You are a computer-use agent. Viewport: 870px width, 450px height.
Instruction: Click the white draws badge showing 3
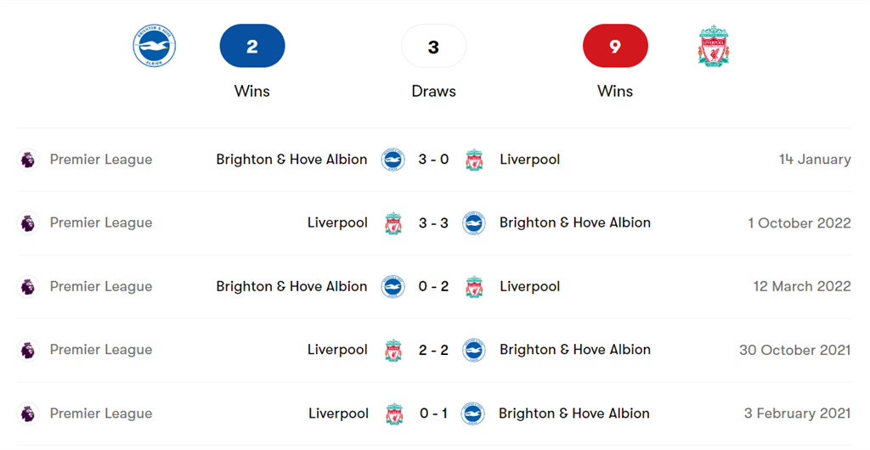(x=433, y=46)
